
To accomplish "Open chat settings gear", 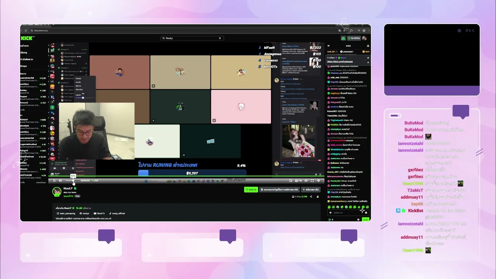I will [x=358, y=220].
